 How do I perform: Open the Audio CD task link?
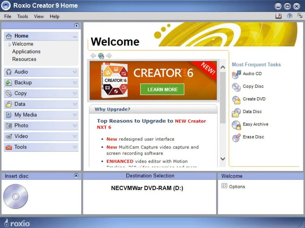pos(252,74)
